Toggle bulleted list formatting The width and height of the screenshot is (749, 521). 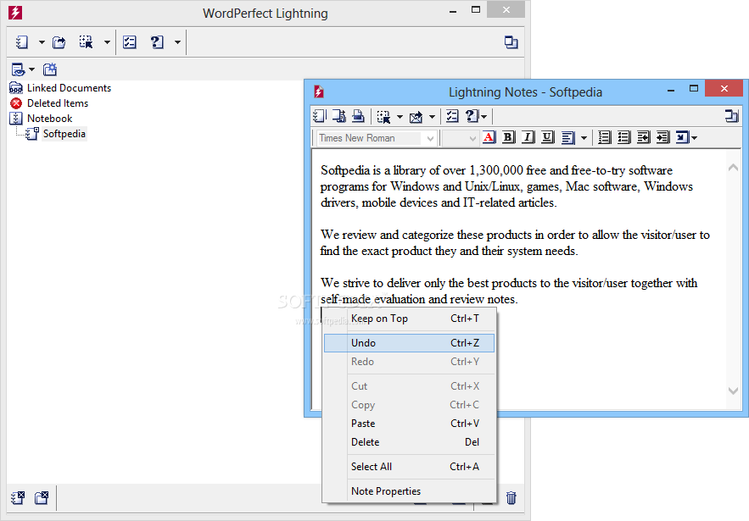pos(623,137)
